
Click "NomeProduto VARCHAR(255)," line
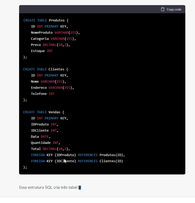55,32
